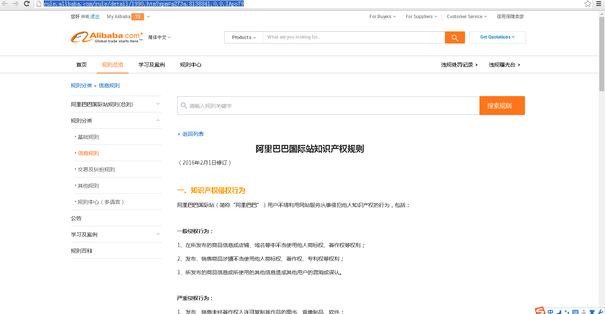Open the My Alibaba dropdown arrow
Screen dimensions: 605x314
(148, 17)
